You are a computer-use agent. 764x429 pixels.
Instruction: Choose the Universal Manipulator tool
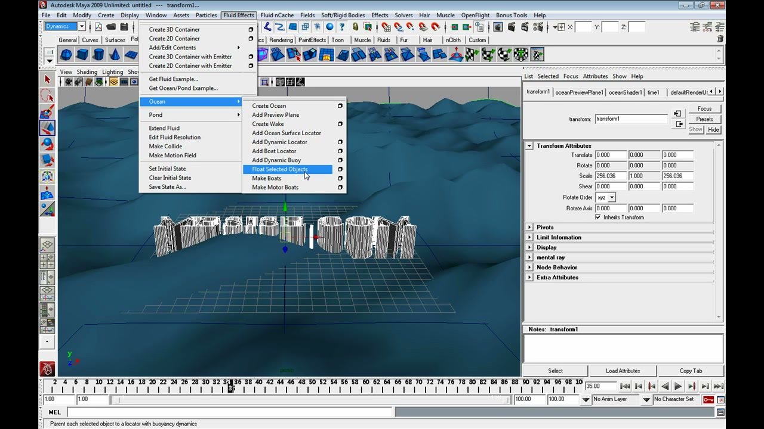pos(48,176)
